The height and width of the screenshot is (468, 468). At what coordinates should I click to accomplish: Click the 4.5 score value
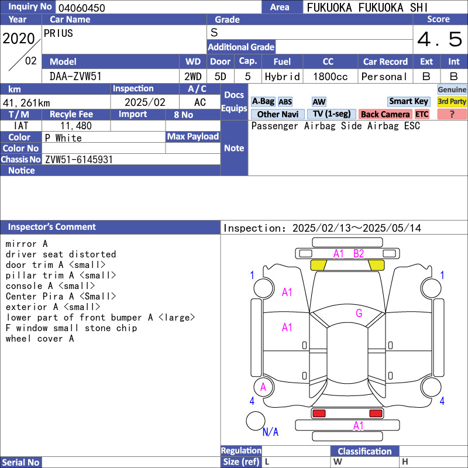point(440,40)
